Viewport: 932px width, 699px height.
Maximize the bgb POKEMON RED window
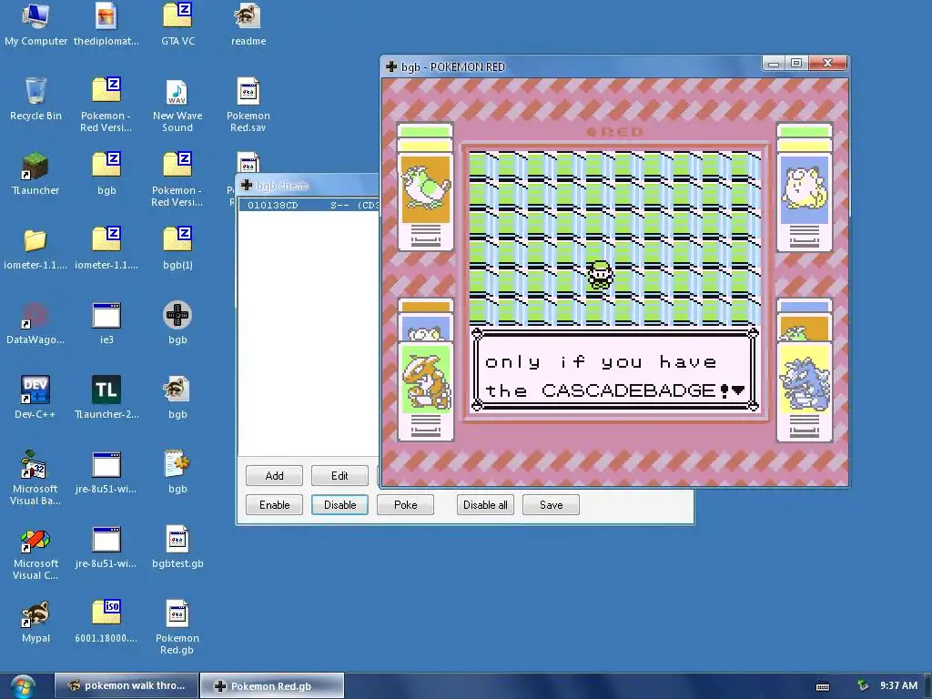click(796, 63)
